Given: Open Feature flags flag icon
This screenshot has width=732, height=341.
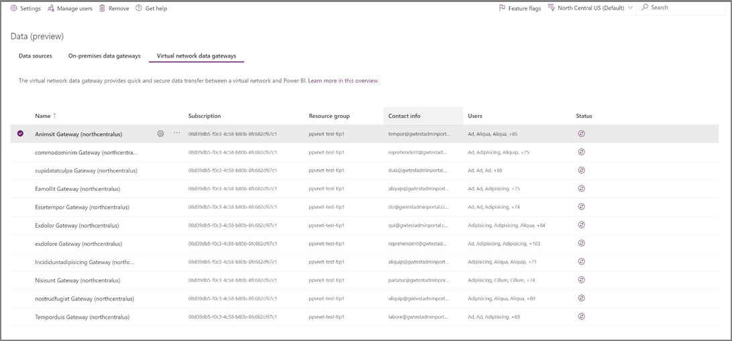Looking at the screenshot, I should (503, 8).
